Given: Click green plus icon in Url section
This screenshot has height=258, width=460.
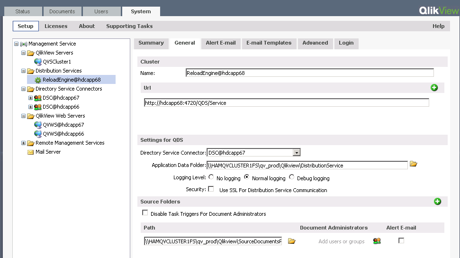Looking at the screenshot, I should 434,88.
